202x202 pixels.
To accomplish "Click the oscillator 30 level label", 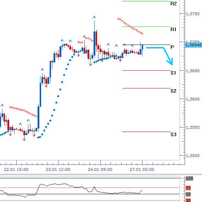I will pos(188,201).
